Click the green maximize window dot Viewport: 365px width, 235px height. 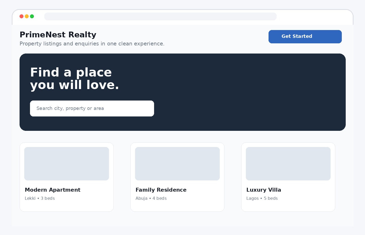(32, 16)
